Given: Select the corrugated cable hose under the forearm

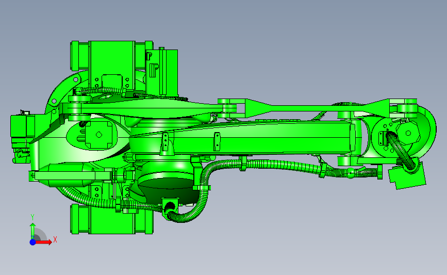Looking at the screenshot, I should (282, 166).
